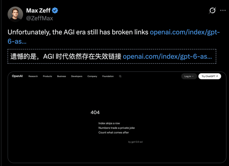The width and height of the screenshot is (229, 166).
Task: Open the three-dot more options menu
Action: 223,10
